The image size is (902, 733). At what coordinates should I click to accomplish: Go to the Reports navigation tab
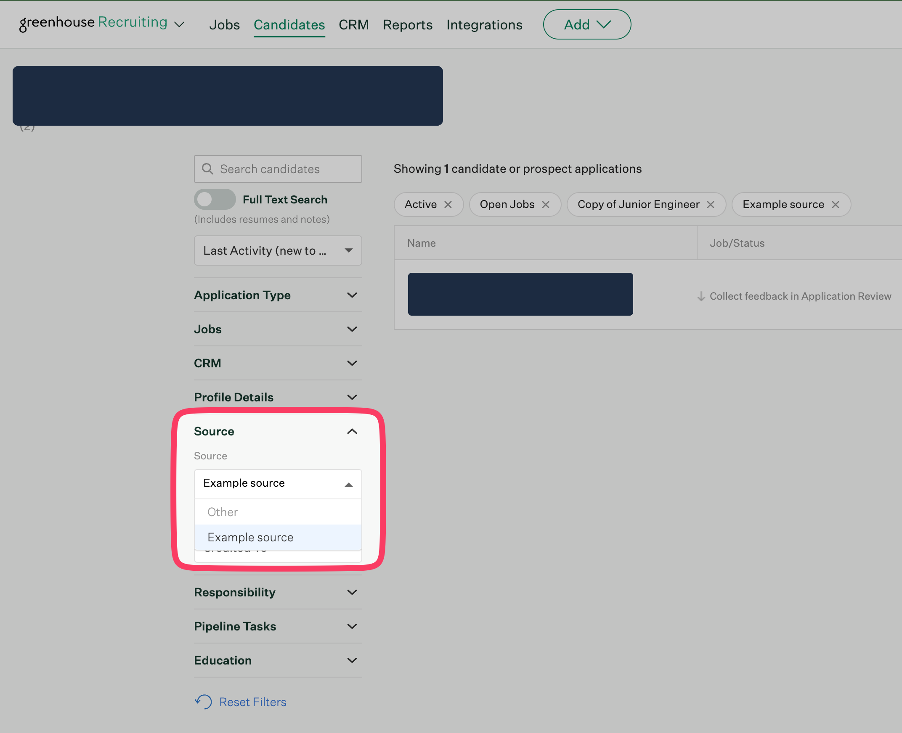coord(408,25)
